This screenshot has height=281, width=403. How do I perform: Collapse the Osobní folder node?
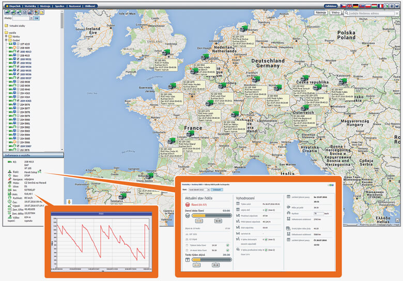tap(6, 40)
